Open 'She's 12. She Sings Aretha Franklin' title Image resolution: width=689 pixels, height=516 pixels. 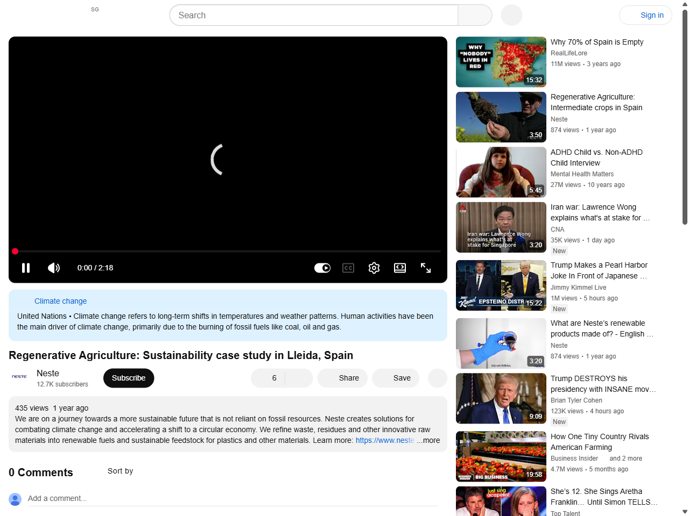(604, 497)
